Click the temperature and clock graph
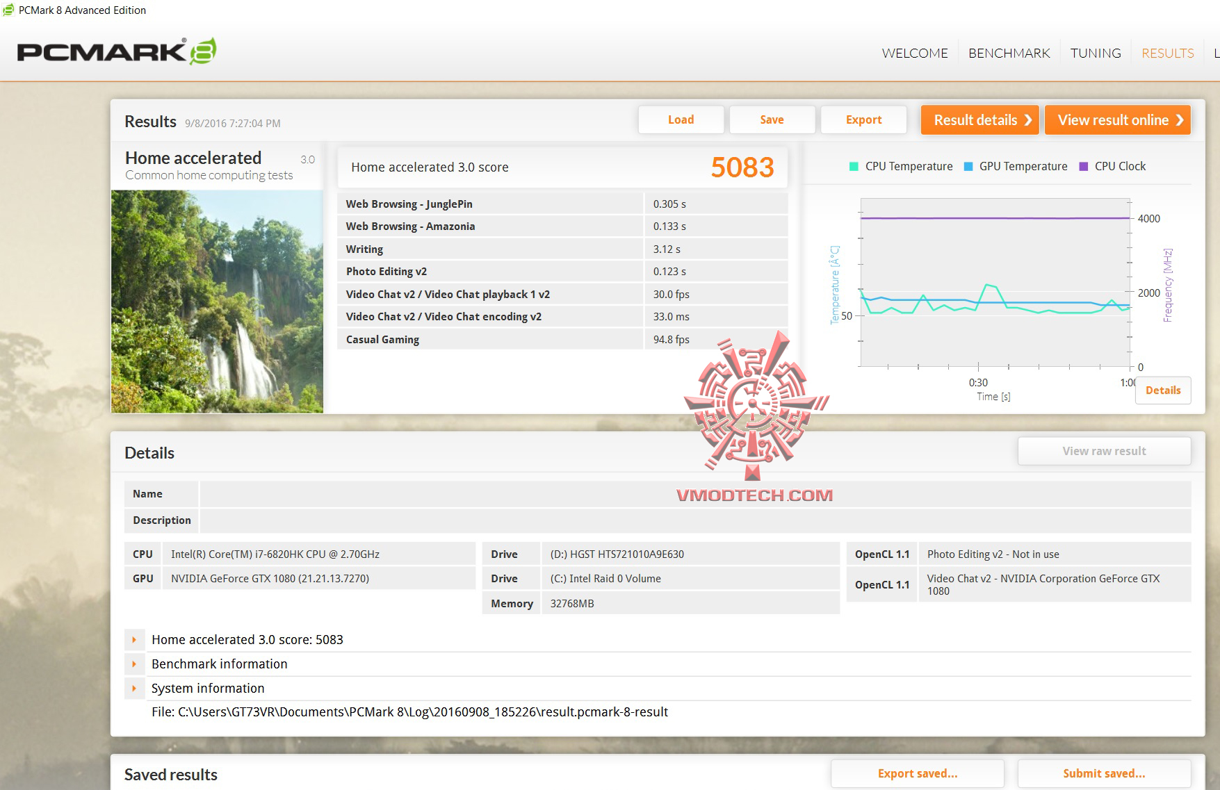 pyautogui.click(x=995, y=282)
